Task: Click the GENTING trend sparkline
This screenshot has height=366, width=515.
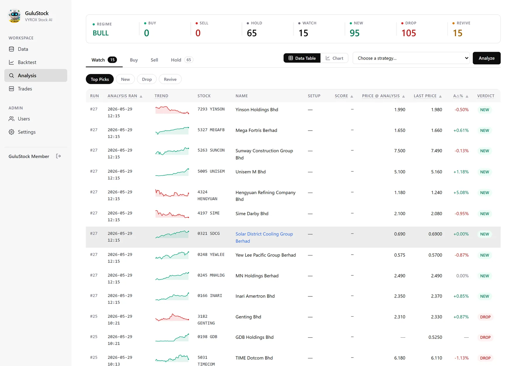Action: coord(172,317)
